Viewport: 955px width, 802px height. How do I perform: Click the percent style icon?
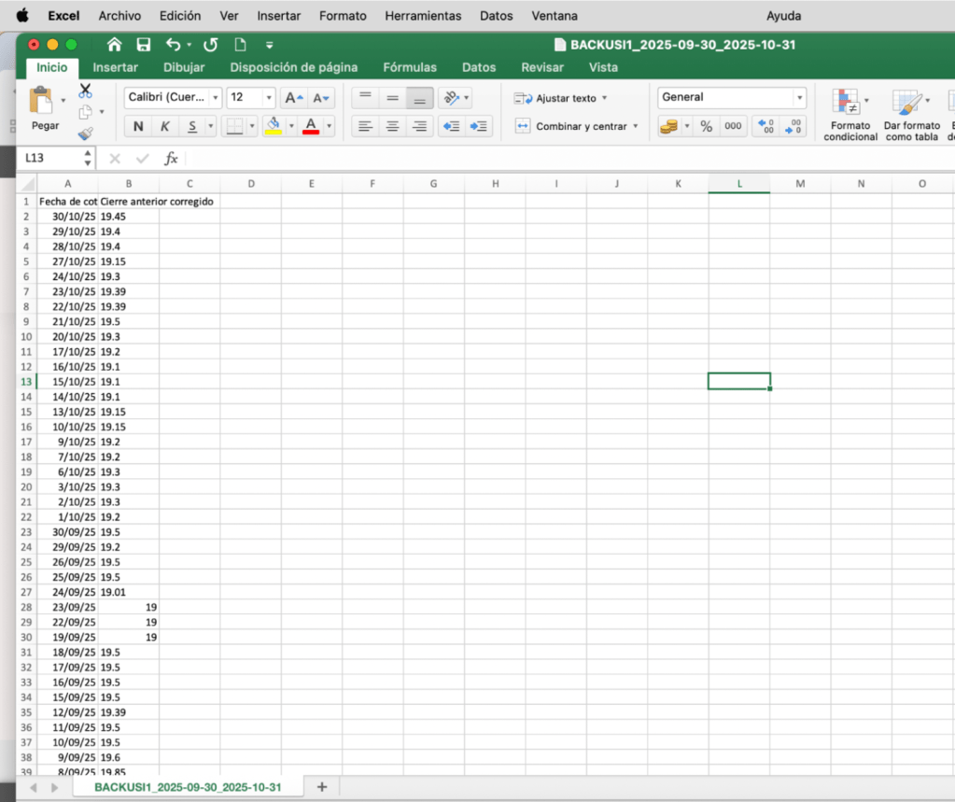[x=707, y=127]
